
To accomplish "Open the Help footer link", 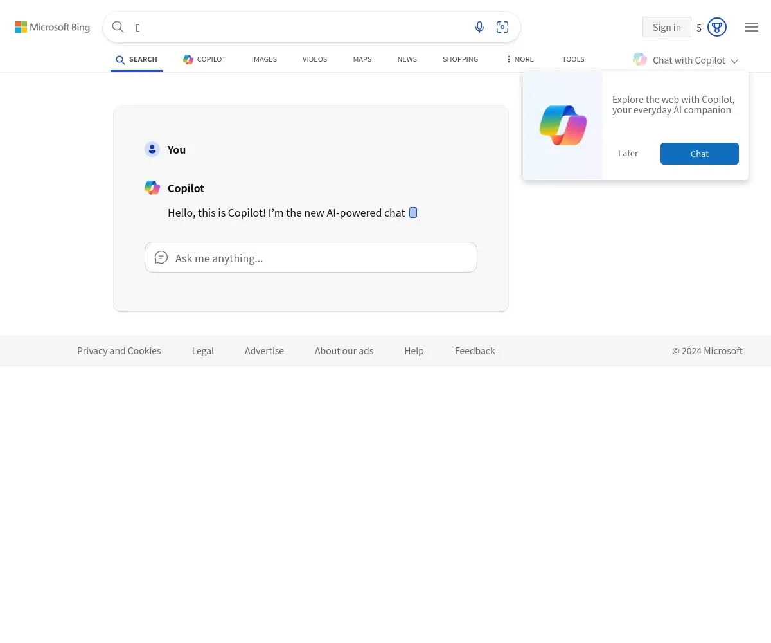I will pyautogui.click(x=414, y=350).
